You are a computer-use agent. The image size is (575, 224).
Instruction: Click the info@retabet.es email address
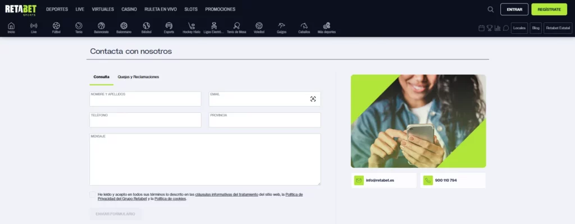(380, 180)
